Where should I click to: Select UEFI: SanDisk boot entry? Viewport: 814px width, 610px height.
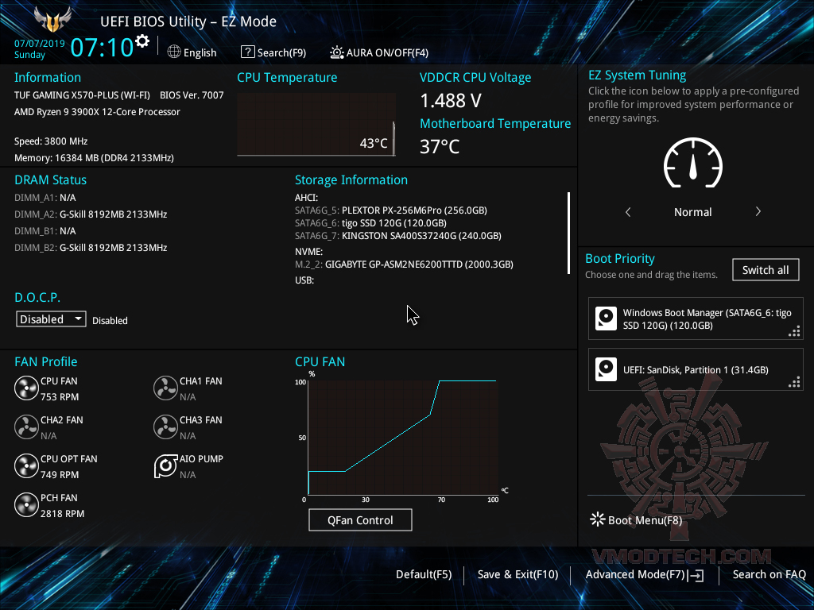696,369
